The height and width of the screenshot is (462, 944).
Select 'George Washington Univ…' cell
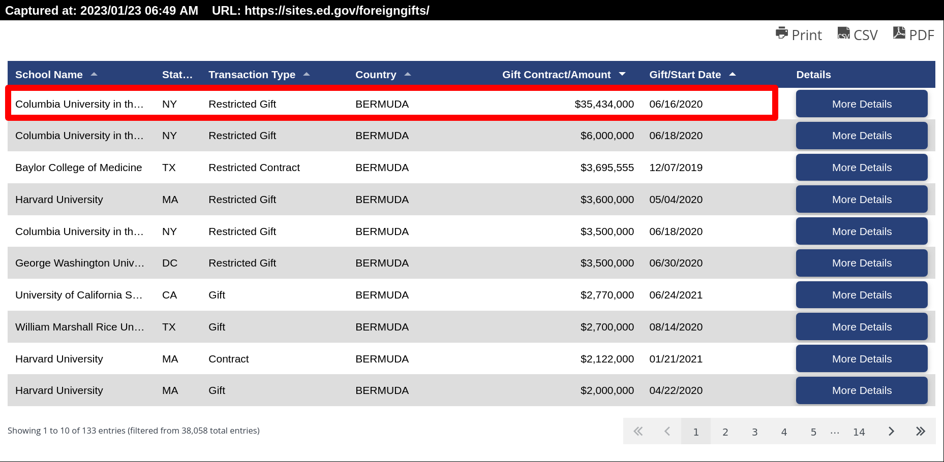coord(80,263)
